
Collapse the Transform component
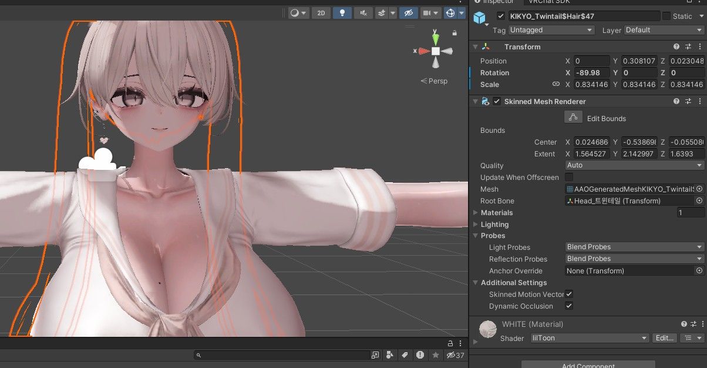coord(474,46)
